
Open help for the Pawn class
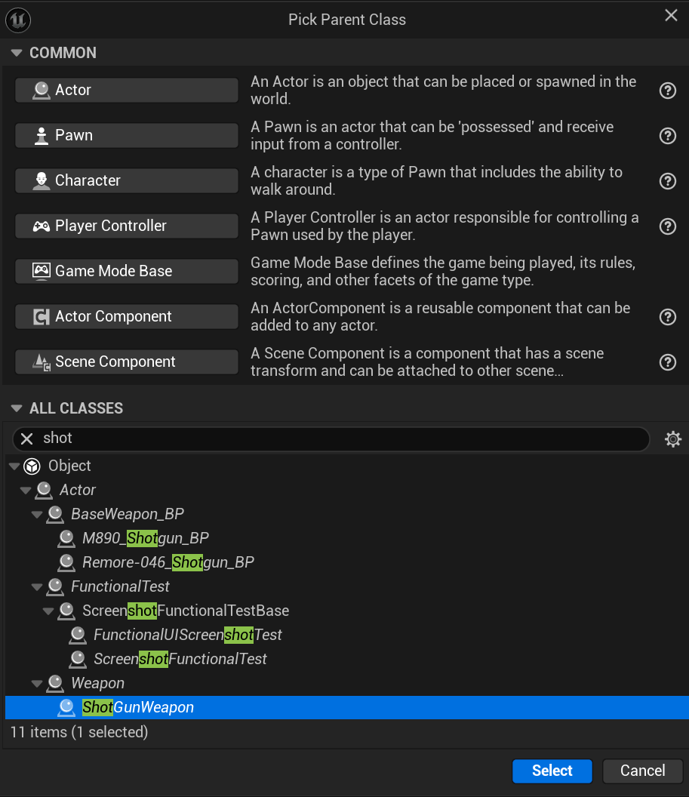click(667, 136)
